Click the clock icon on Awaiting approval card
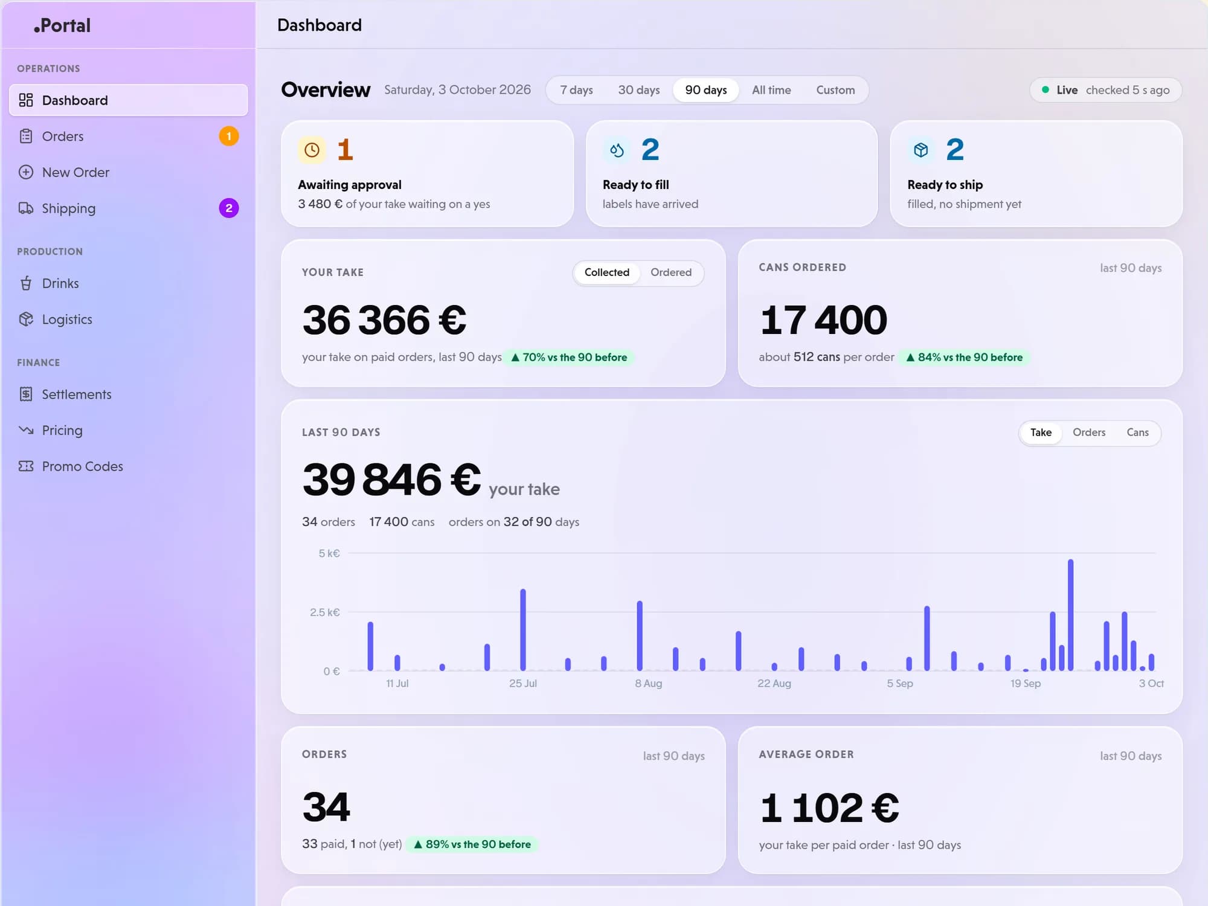 tap(312, 150)
